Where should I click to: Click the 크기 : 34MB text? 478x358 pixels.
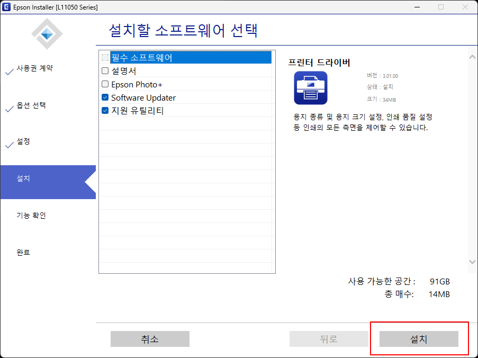pyautogui.click(x=381, y=100)
